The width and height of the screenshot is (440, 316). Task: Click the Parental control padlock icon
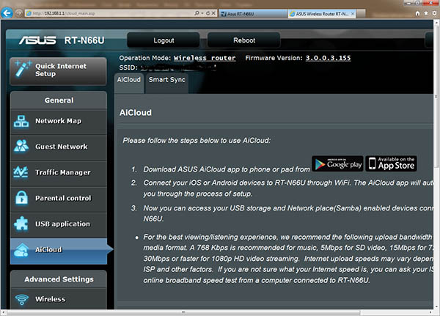click(x=21, y=198)
